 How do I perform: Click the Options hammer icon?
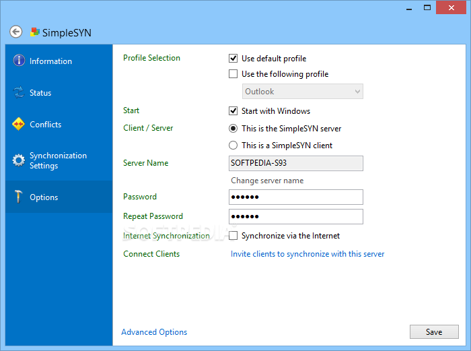tap(19, 197)
